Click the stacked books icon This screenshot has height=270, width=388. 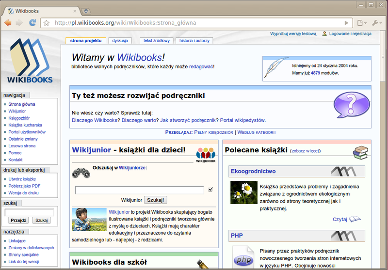pyautogui.click(x=360, y=153)
